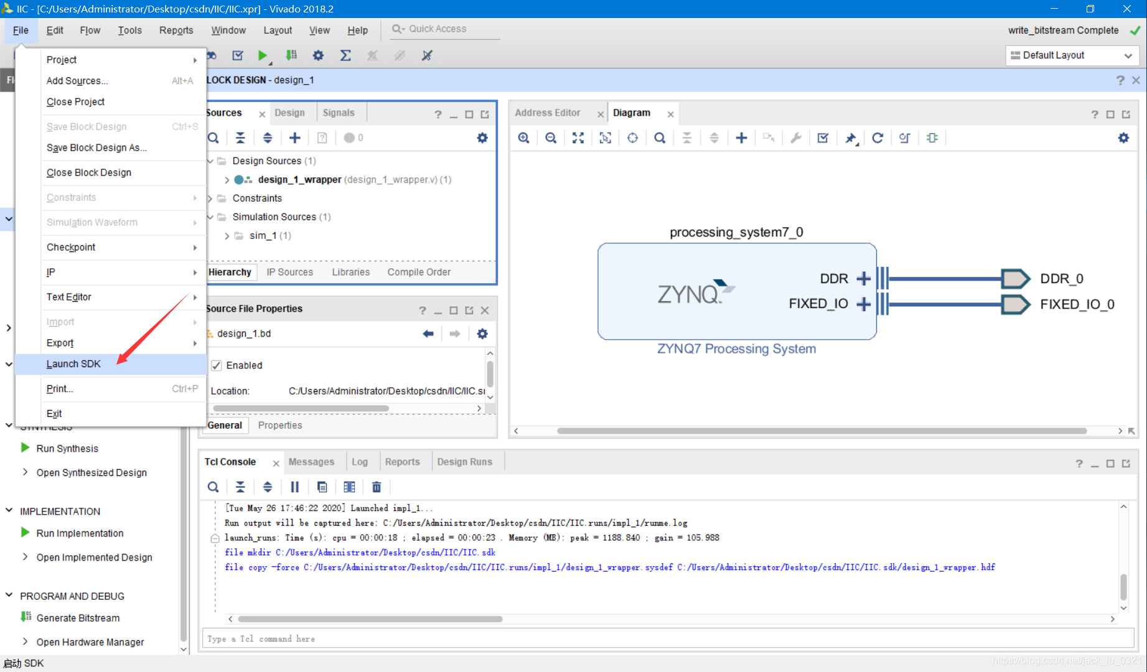Click the search icon in Sources panel

(x=213, y=138)
